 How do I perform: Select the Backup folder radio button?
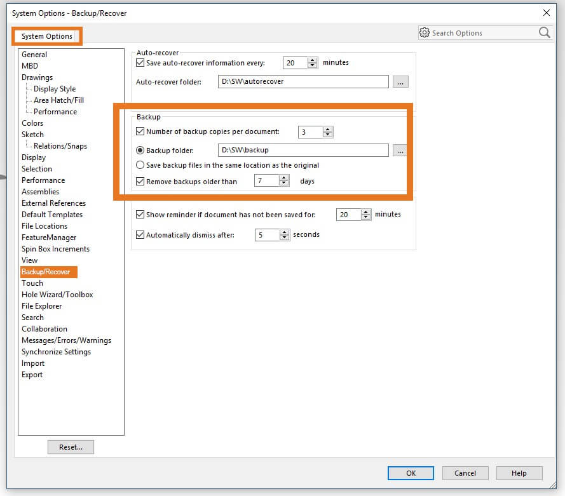pos(140,151)
